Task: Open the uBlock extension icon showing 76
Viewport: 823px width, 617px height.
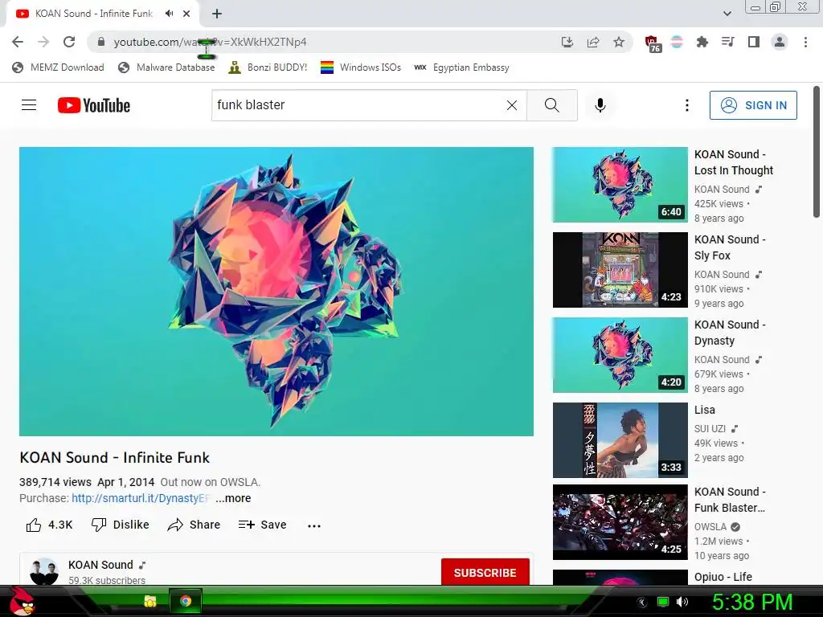Action: pyautogui.click(x=653, y=43)
